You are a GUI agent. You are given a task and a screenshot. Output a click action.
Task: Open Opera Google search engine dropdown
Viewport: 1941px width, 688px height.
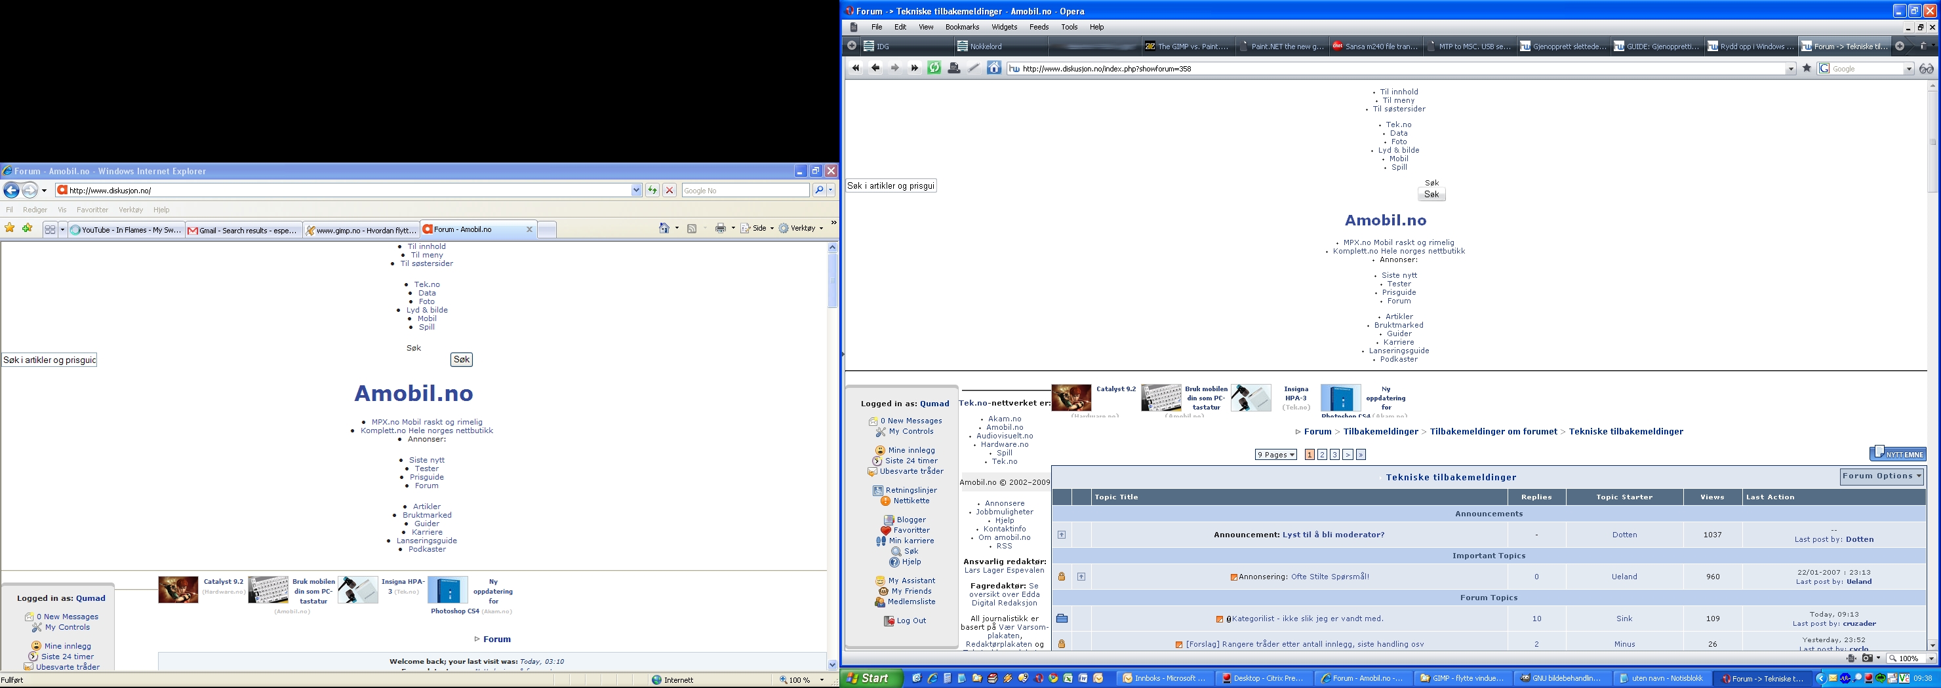pos(1909,69)
